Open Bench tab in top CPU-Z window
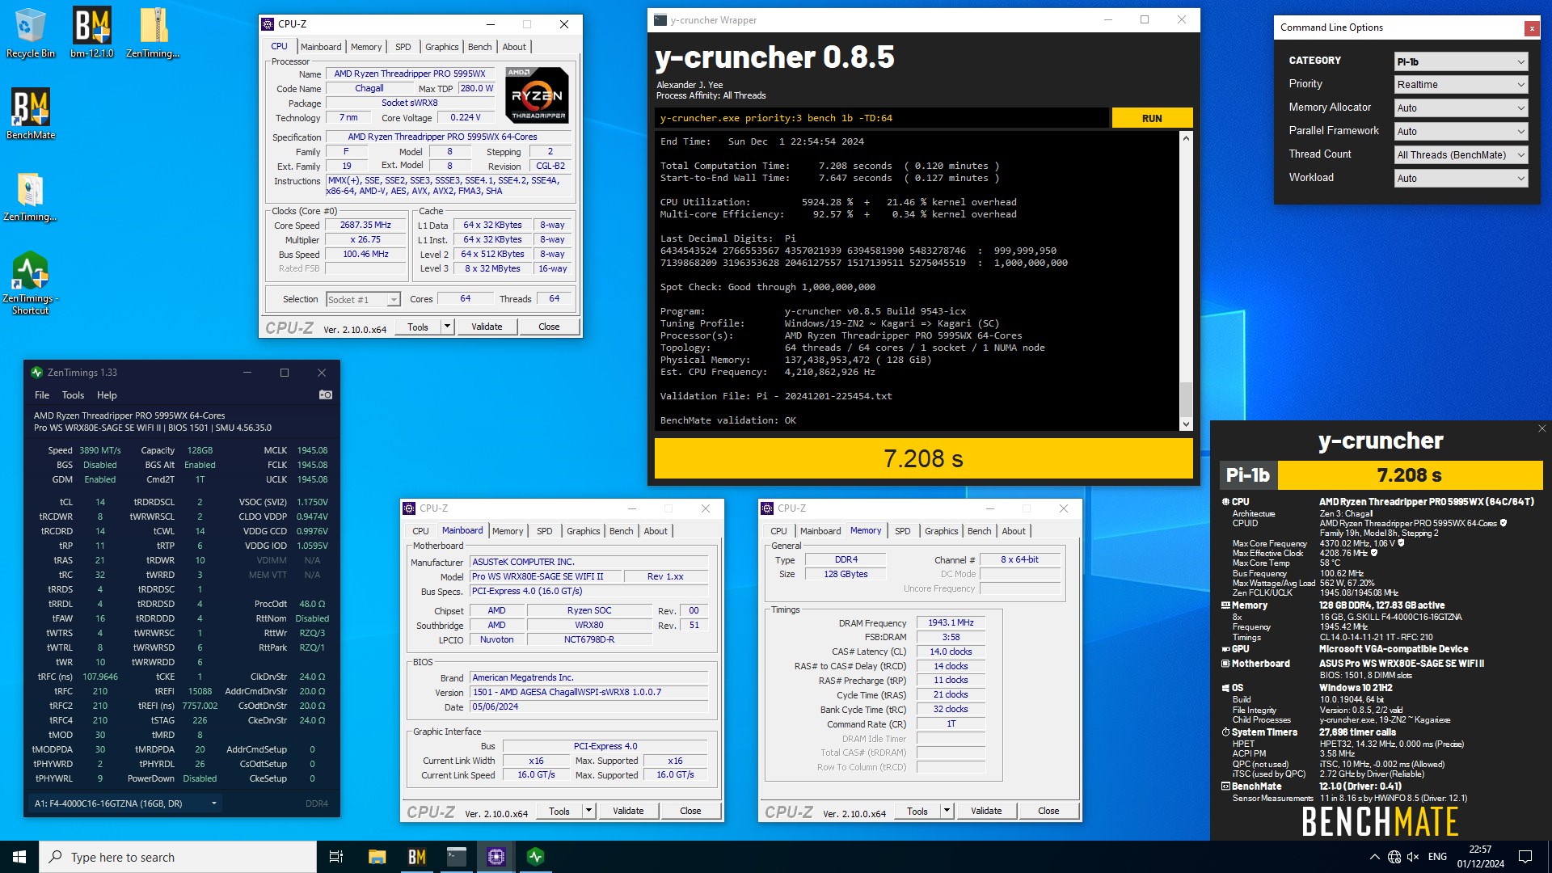This screenshot has height=873, width=1552. [x=479, y=47]
